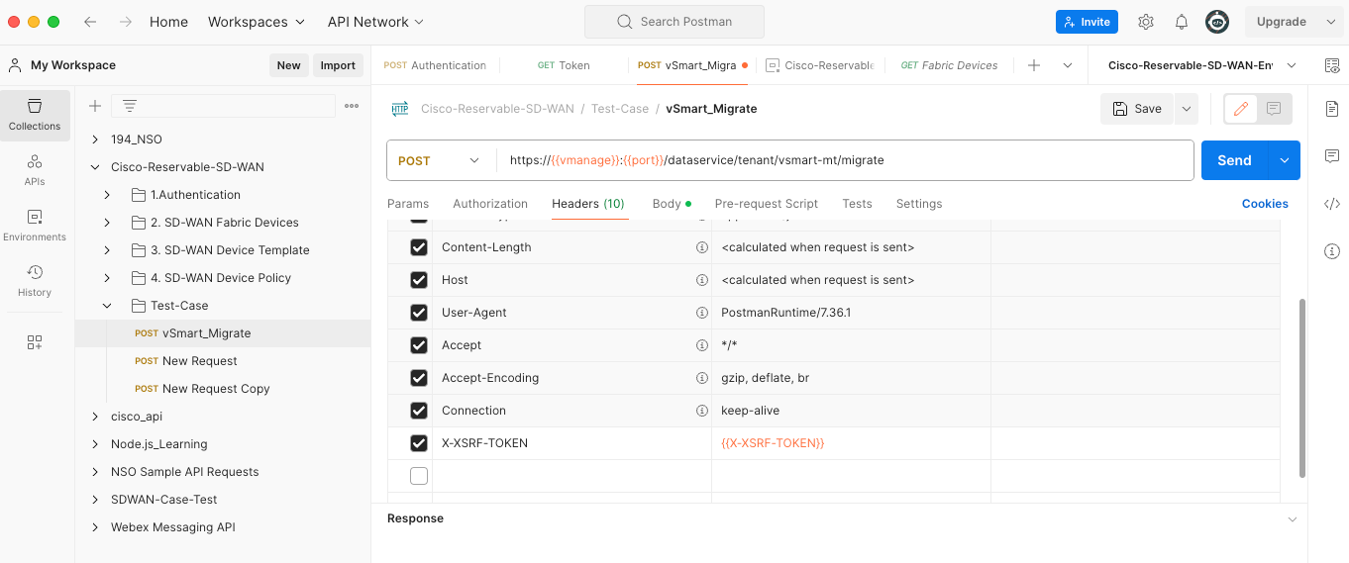Viewport: 1349px width, 563px height.
Task: Switch to the Tests tab
Action: point(857,204)
